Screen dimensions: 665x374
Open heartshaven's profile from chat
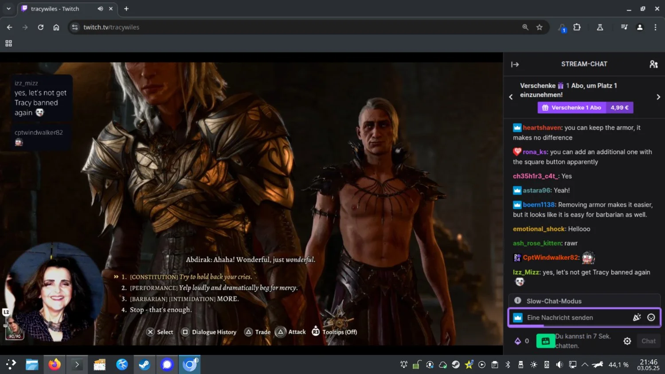[x=542, y=128]
